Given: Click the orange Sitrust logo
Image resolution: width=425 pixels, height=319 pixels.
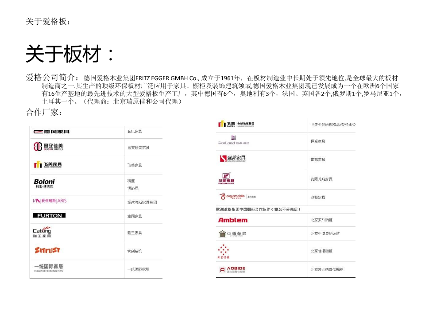Looking at the screenshot, I should (47, 250).
